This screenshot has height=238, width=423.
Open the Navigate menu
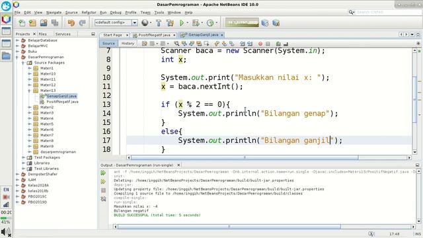pos(54,13)
